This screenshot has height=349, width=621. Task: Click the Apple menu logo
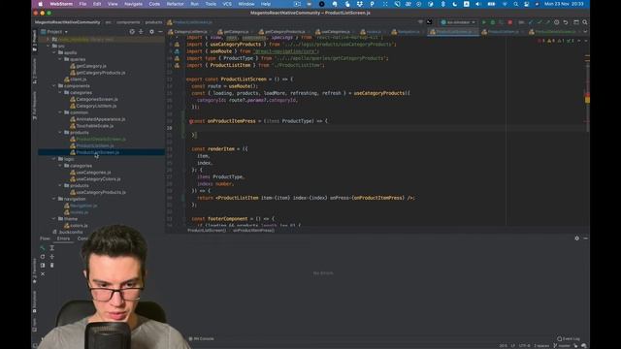40,4
